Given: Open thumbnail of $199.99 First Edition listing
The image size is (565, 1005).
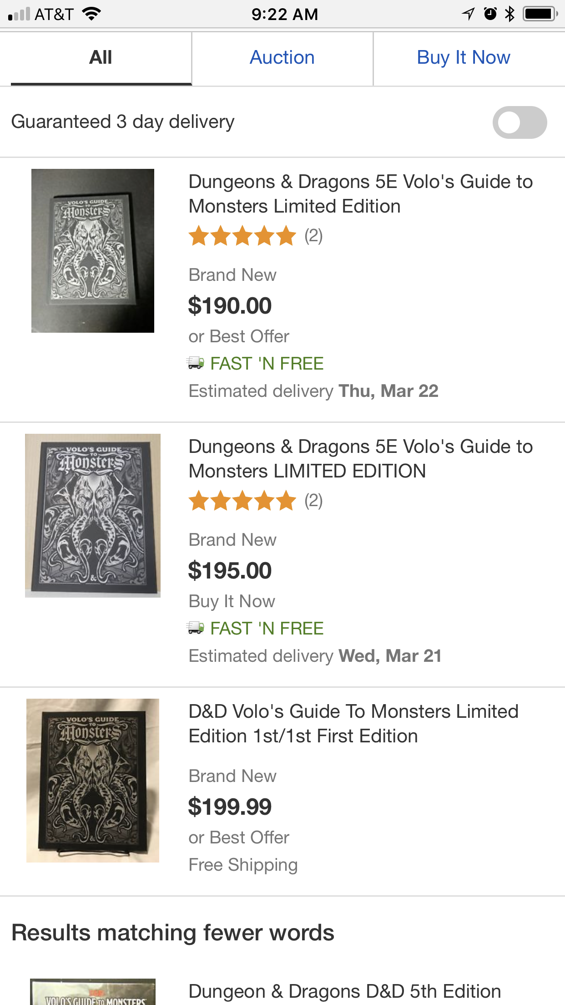Looking at the screenshot, I should coord(93,781).
